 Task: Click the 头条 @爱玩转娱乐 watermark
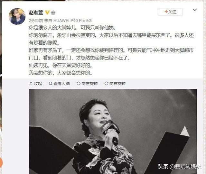tap(180, 167)
